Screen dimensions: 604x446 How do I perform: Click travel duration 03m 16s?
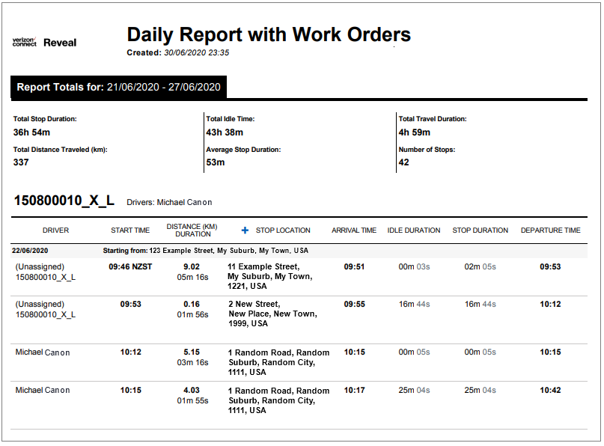click(x=192, y=363)
